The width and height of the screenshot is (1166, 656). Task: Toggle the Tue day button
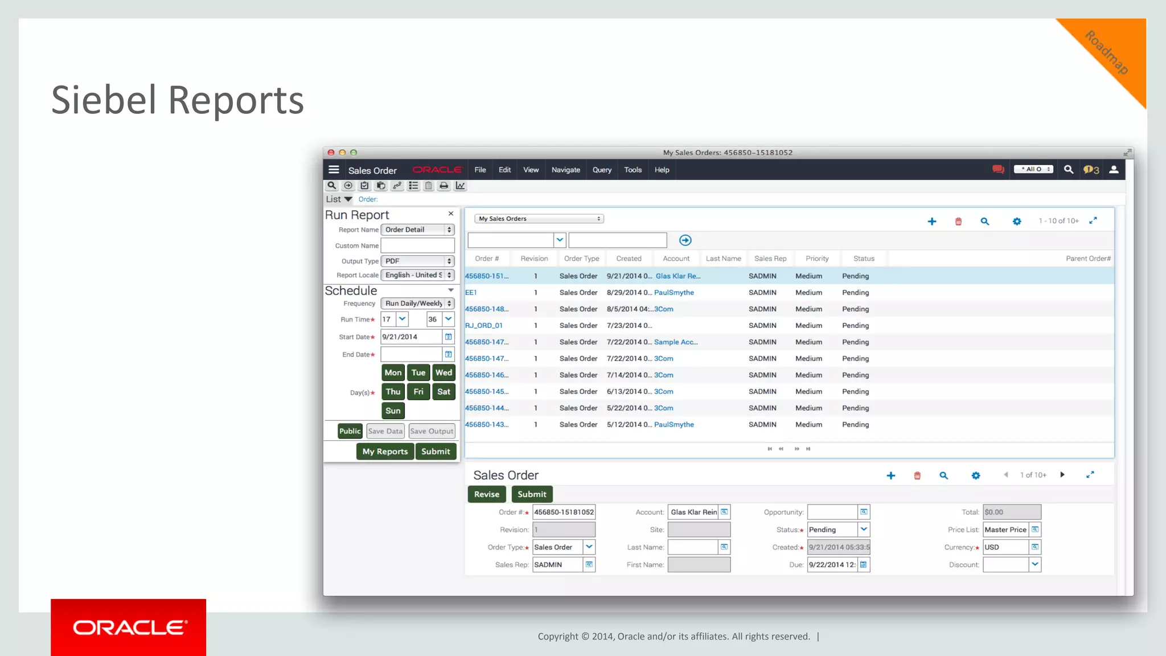[418, 372]
